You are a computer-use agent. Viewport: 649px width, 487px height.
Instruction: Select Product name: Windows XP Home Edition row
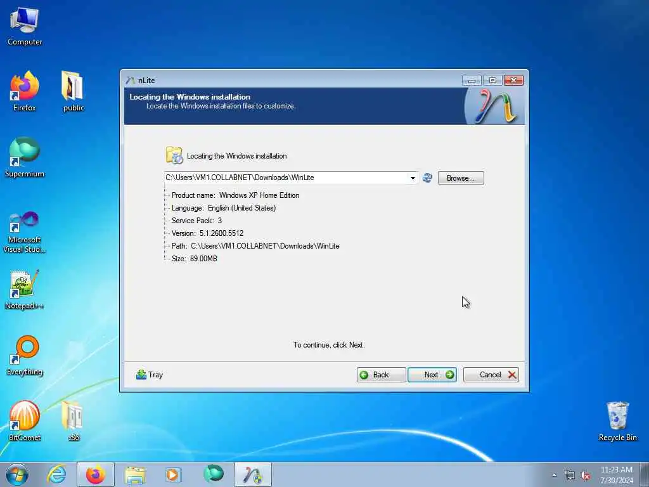[235, 195]
